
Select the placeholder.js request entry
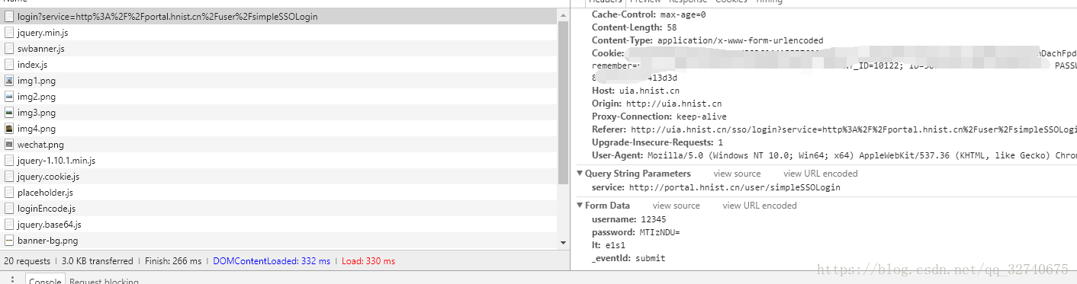coord(279,193)
